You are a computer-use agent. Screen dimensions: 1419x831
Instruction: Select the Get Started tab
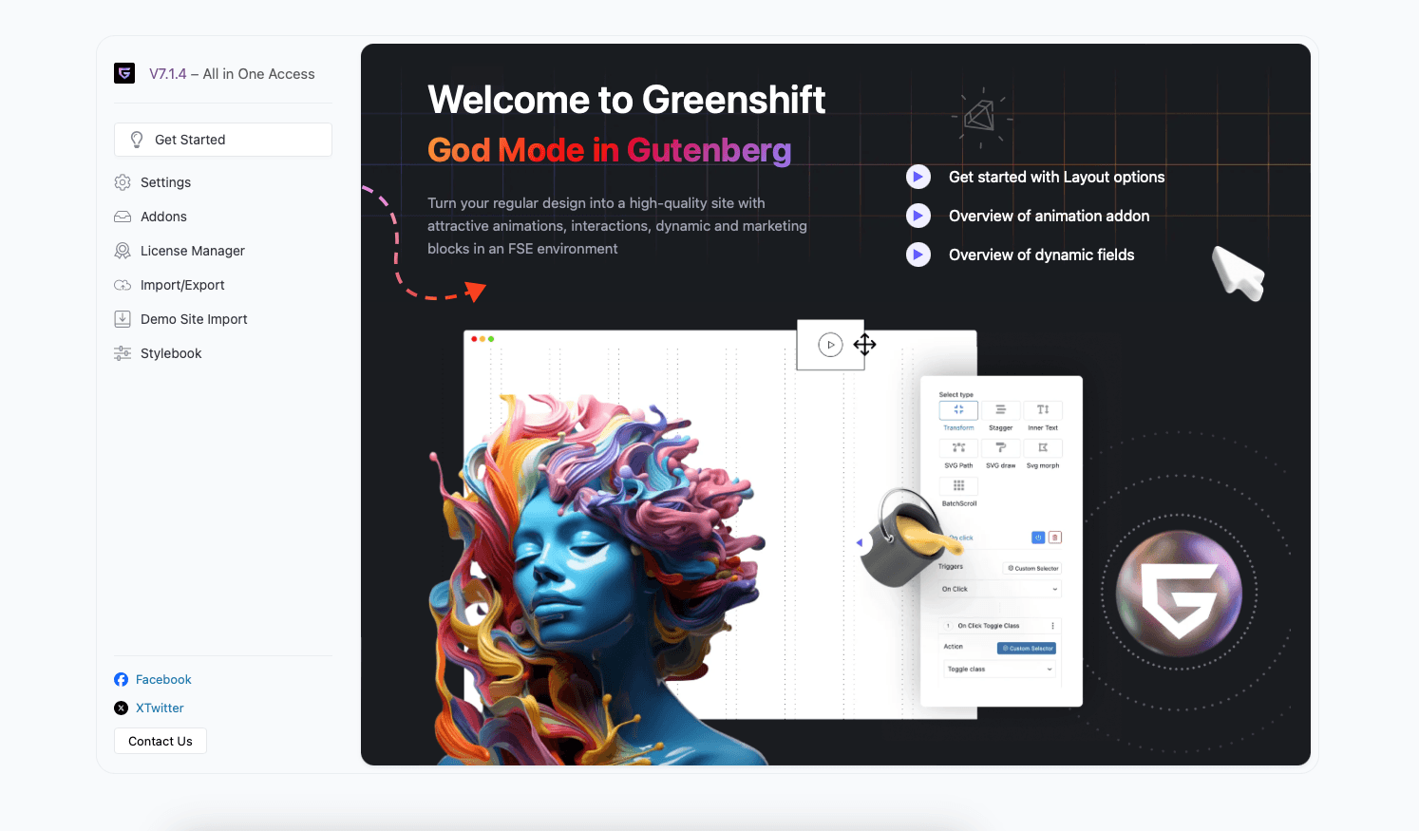(223, 140)
